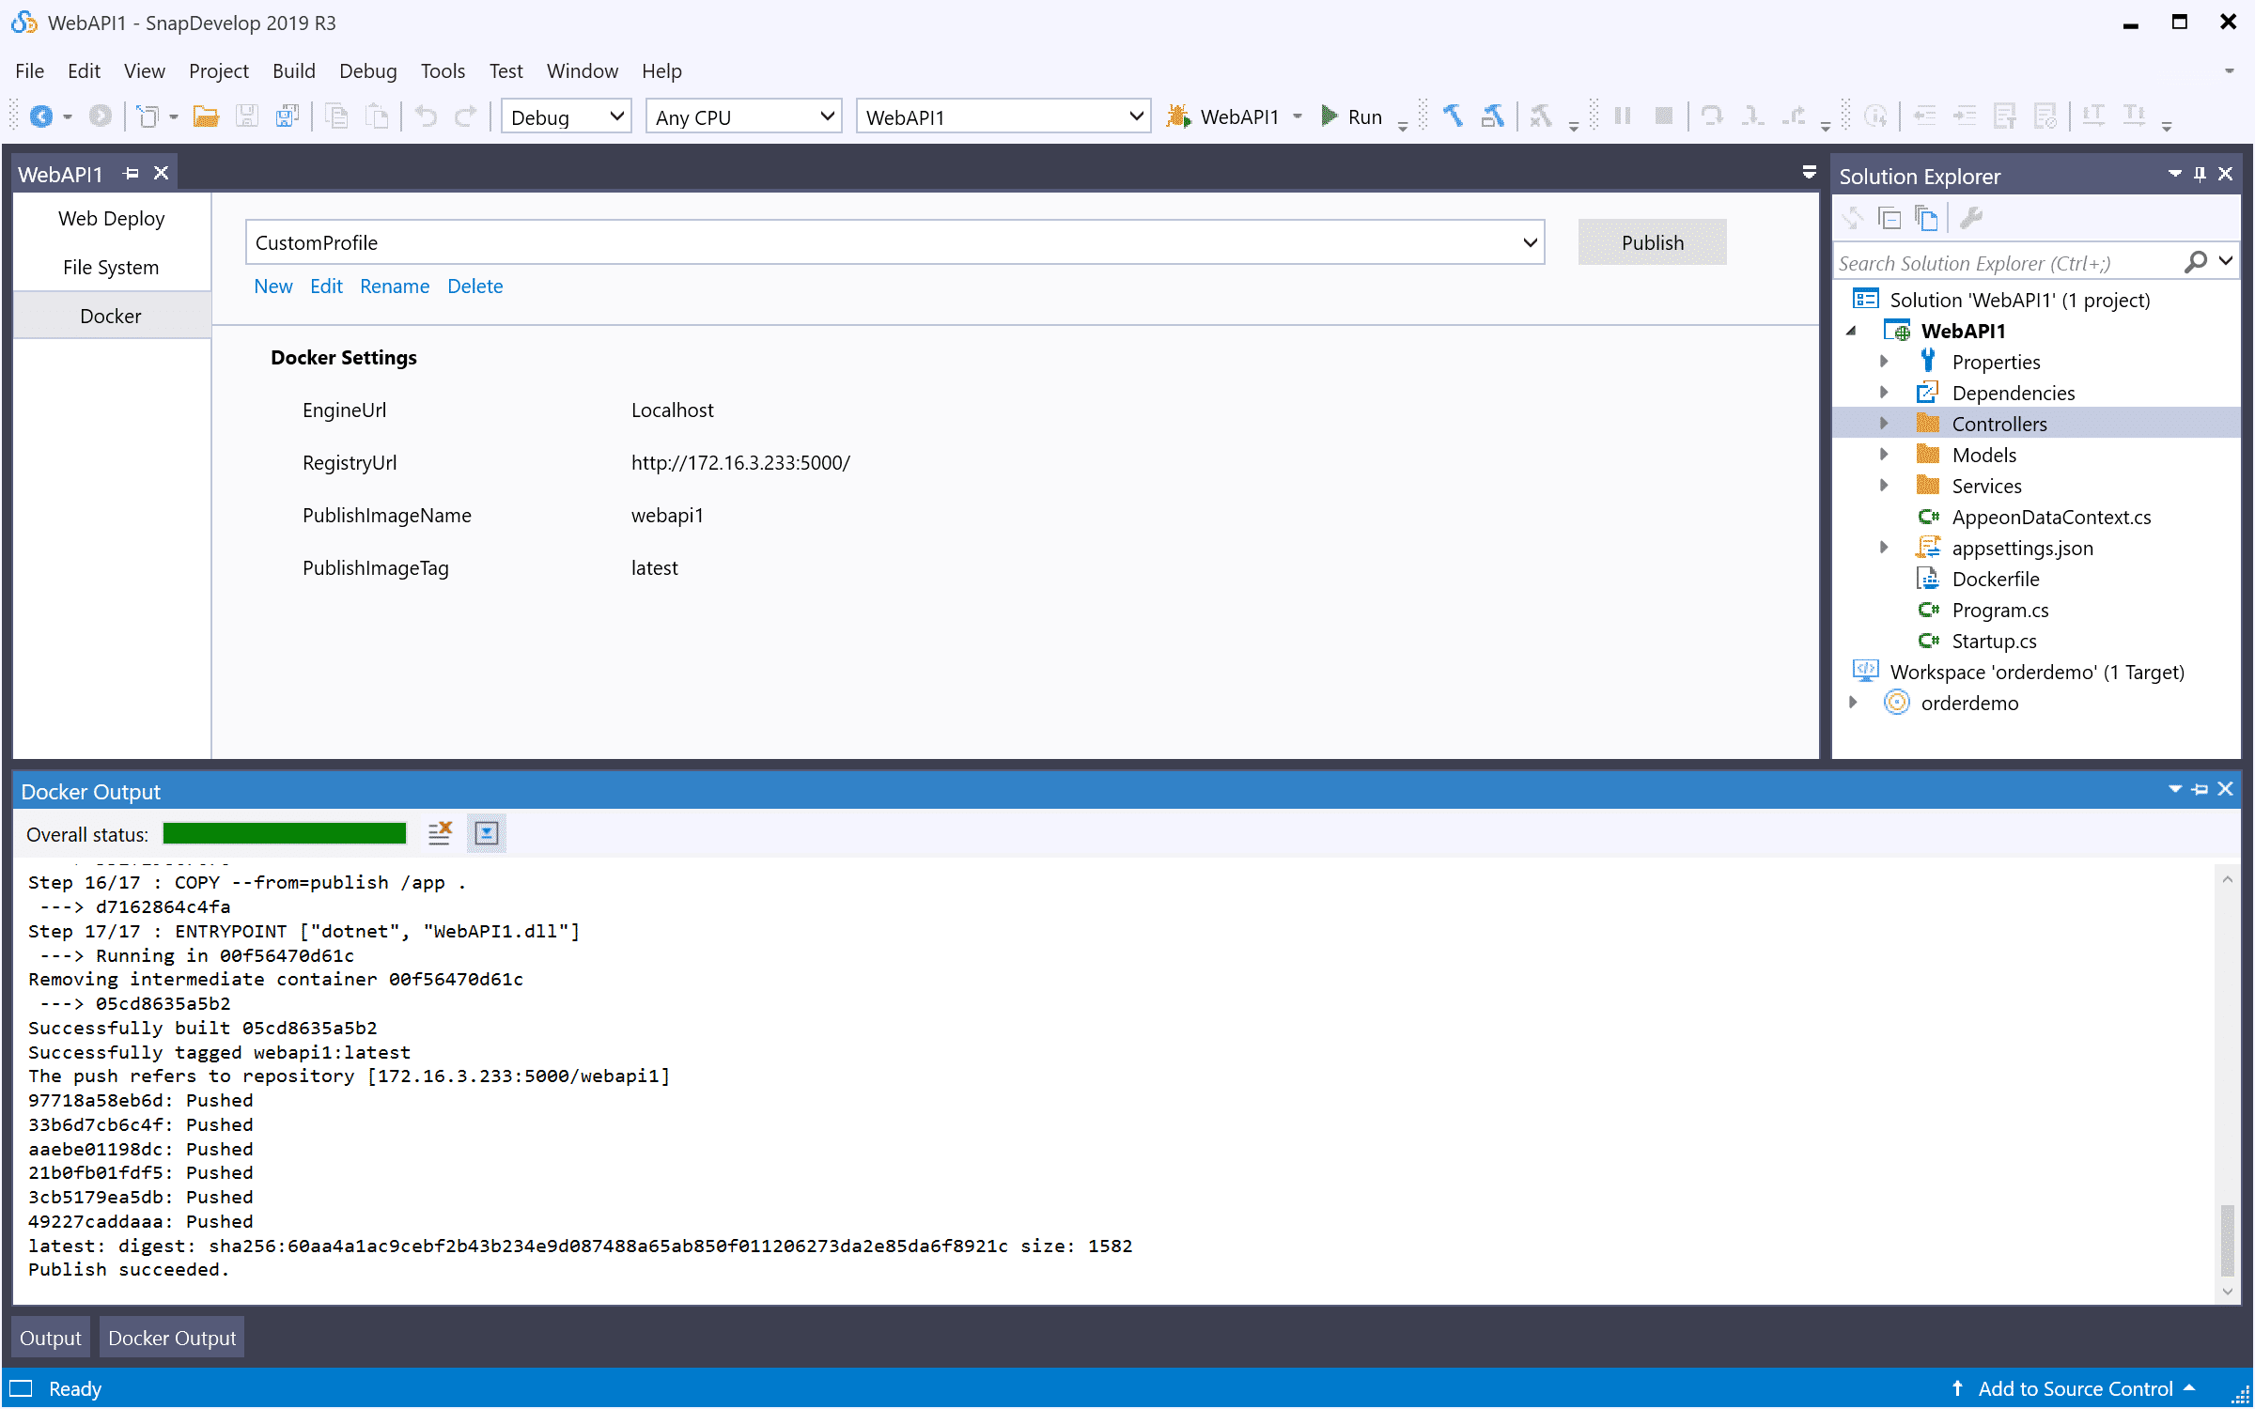Click the Solution Explorer pin icon

2199,176
